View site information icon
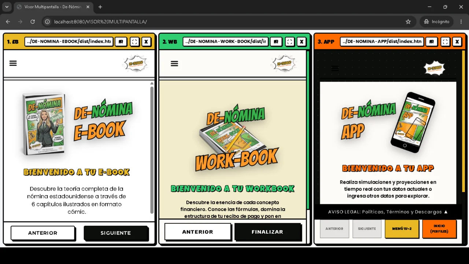Screen dimensions: 469x264 [x=47, y=22]
